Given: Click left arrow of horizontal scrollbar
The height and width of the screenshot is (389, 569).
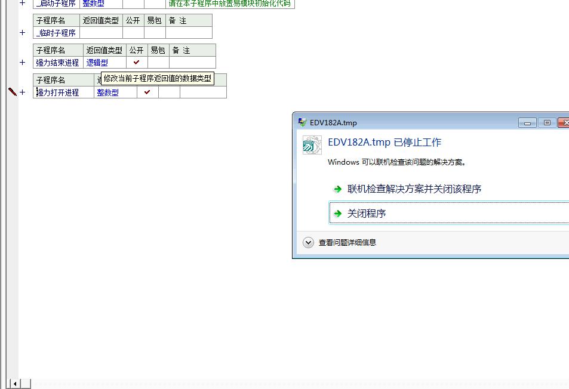Looking at the screenshot, I should pyautogui.click(x=15, y=384).
